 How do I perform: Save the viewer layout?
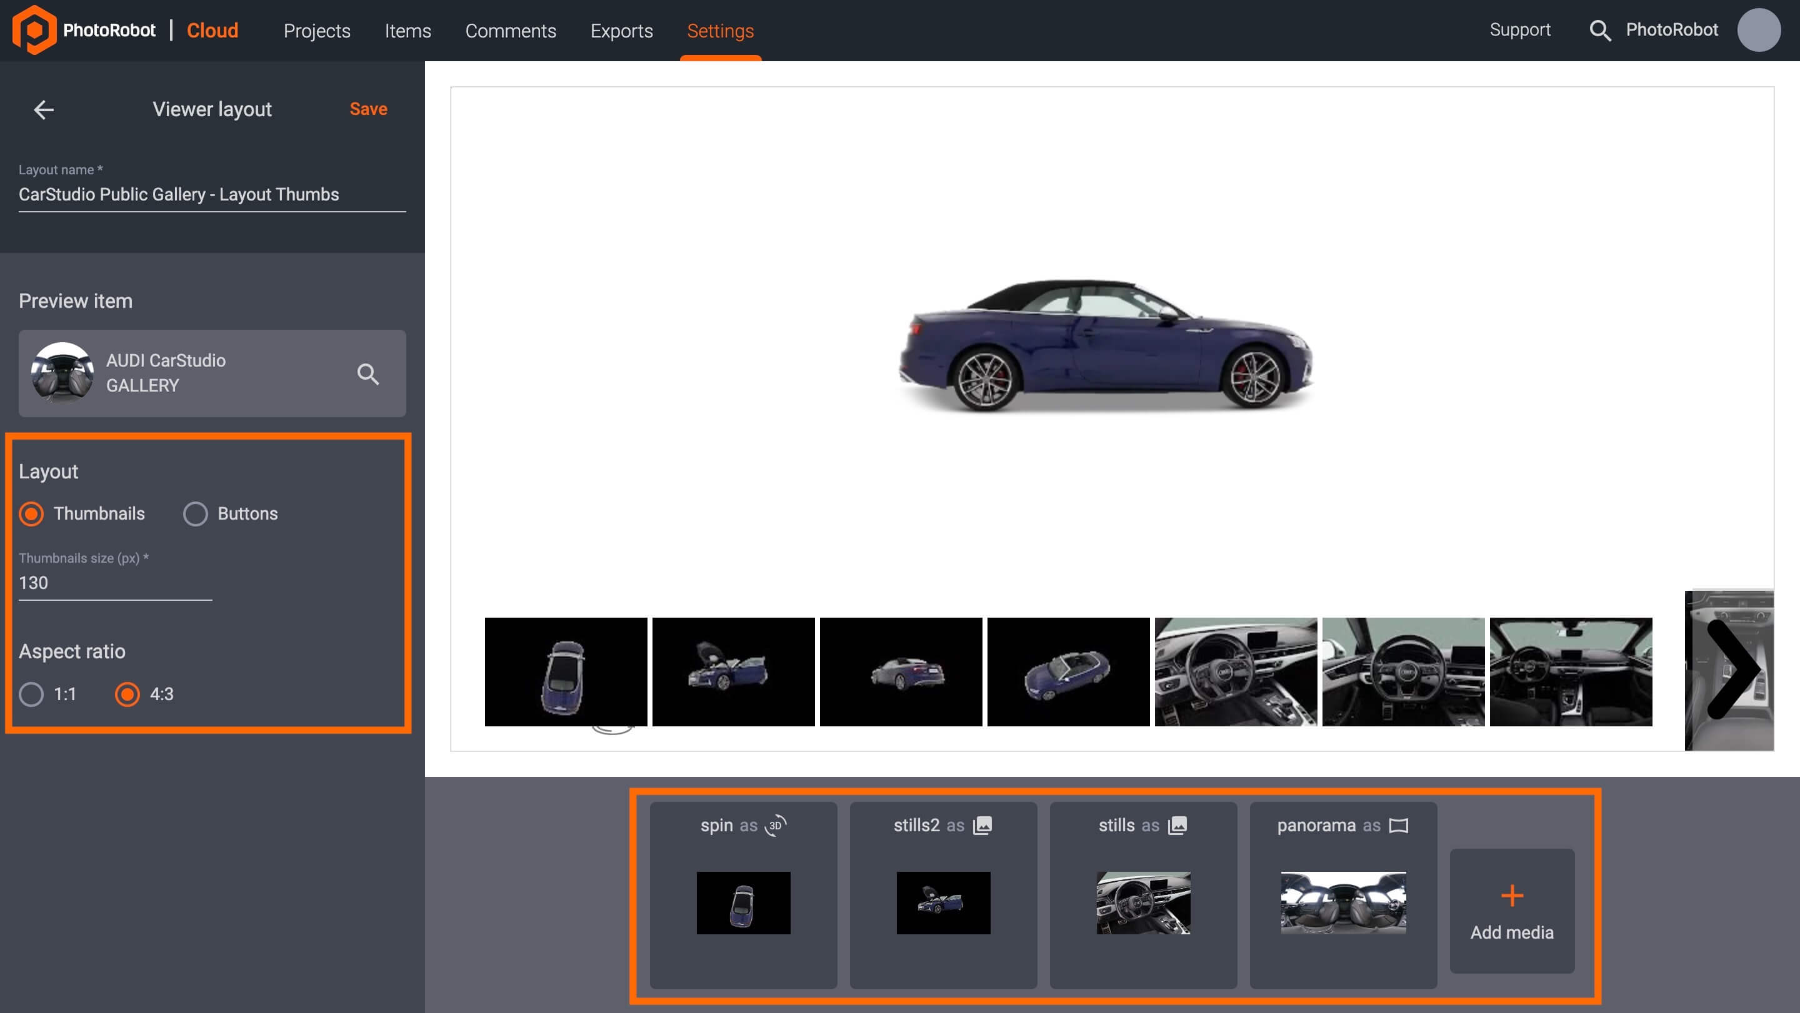tap(367, 109)
